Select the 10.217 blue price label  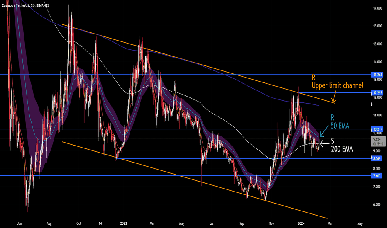(x=377, y=129)
